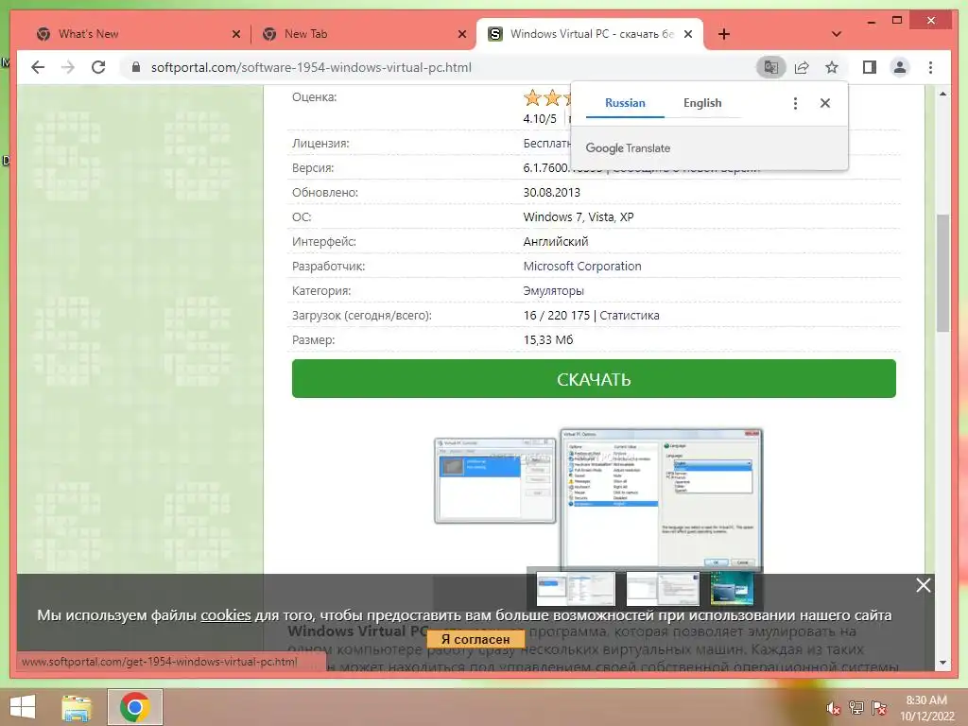Click the Английский interface value
This screenshot has height=726, width=968.
tap(556, 242)
